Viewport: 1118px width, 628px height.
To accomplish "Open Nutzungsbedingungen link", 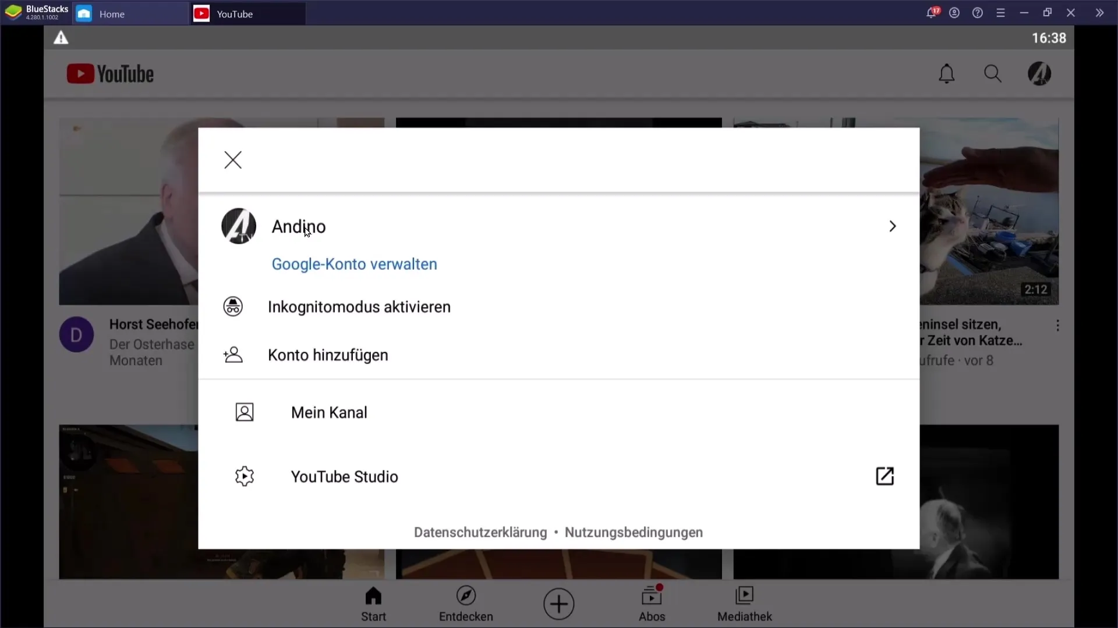I will (x=634, y=533).
